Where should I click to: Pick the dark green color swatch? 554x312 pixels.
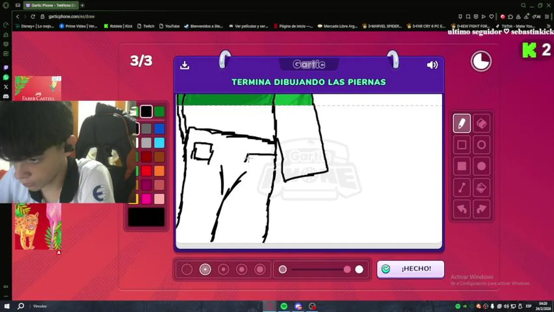160,112
